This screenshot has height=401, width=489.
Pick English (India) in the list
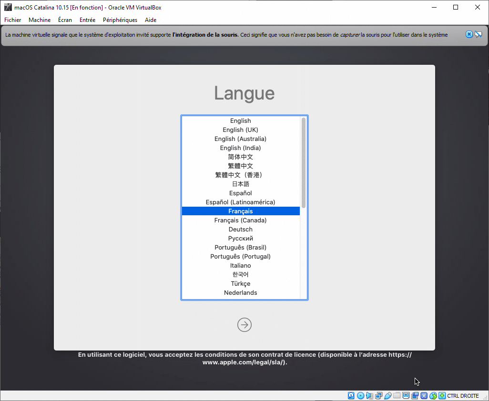click(x=240, y=148)
